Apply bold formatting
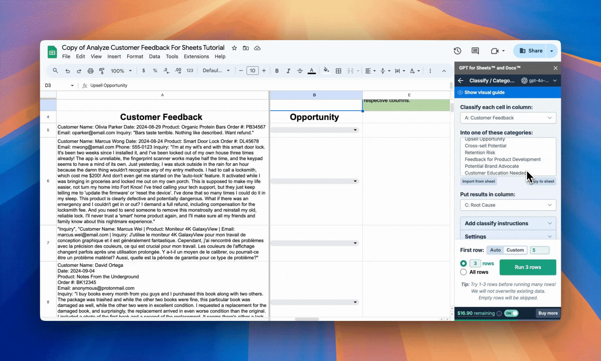The image size is (601, 361). 277,71
